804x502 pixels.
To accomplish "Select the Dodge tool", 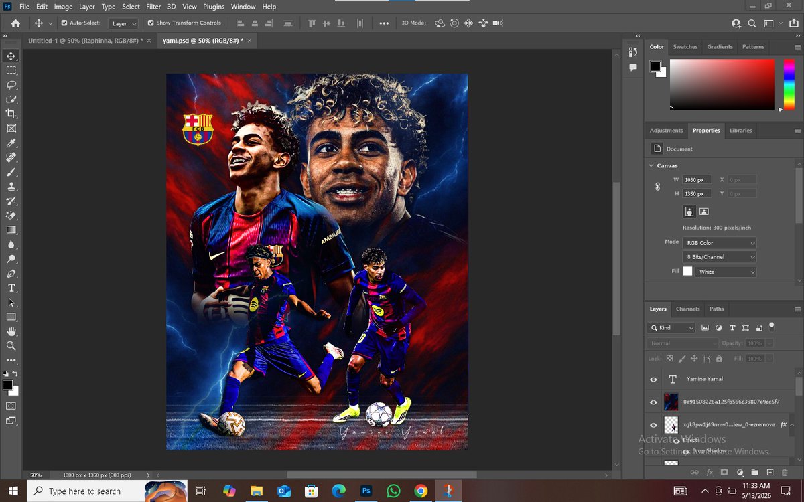I will coord(11,259).
